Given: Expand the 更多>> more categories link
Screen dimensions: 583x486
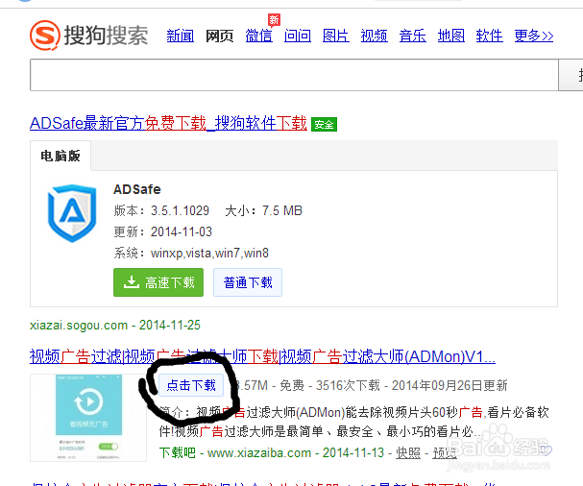Looking at the screenshot, I should 534,36.
